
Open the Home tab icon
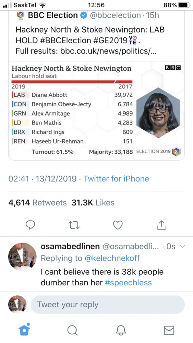24,329
